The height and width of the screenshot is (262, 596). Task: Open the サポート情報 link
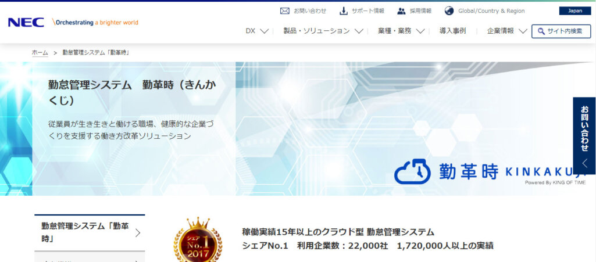tap(368, 11)
